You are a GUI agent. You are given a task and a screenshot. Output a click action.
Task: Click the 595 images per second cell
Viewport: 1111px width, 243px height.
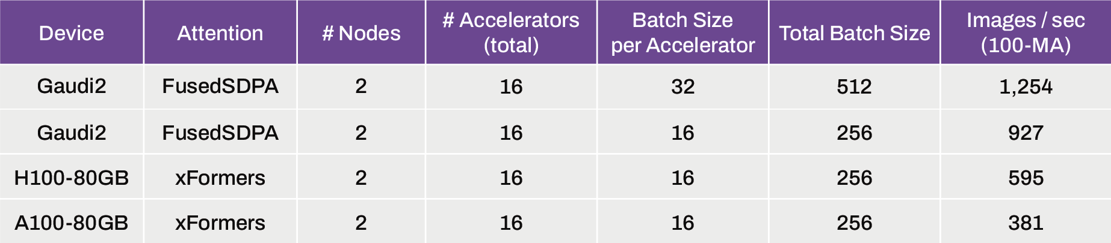1026,178
